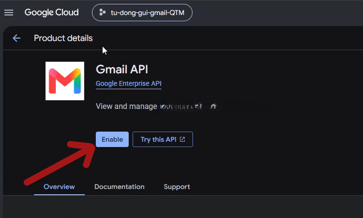
Task: Go back with the left arrow
Action: coord(16,38)
